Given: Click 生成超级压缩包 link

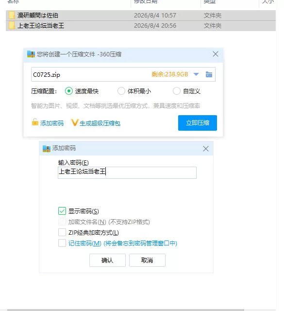Looking at the screenshot, I should pos(100,123).
